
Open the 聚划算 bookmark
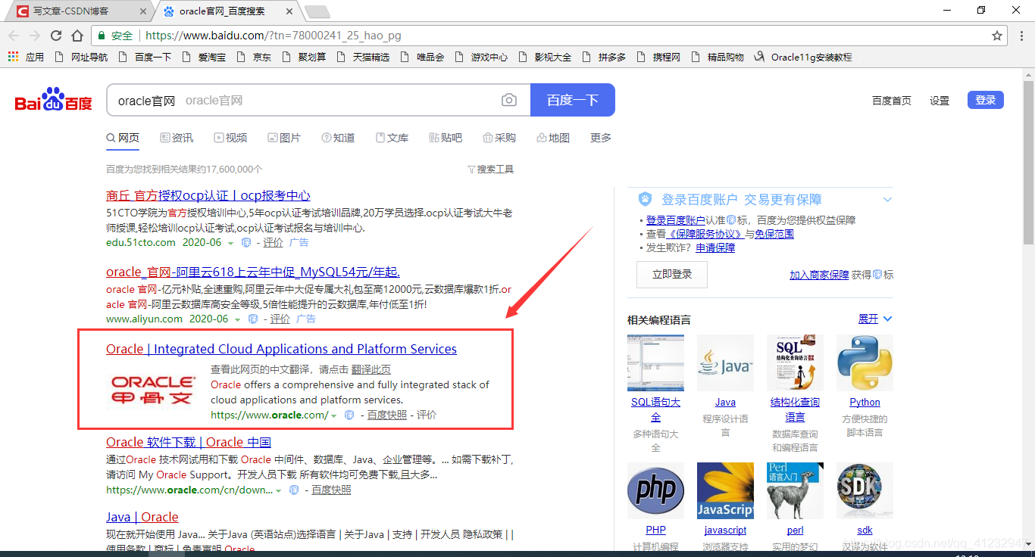click(305, 57)
